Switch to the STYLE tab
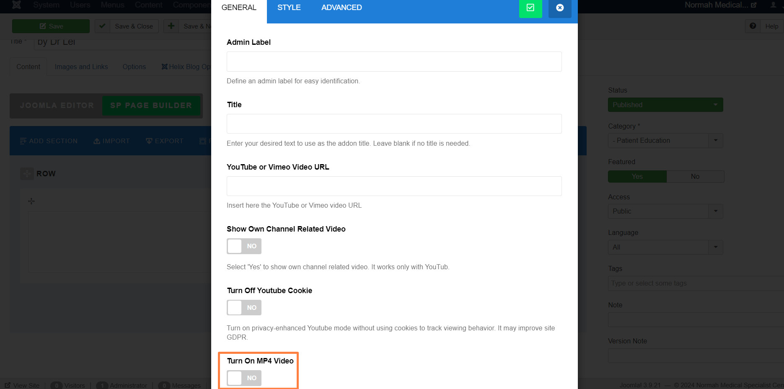 [289, 8]
